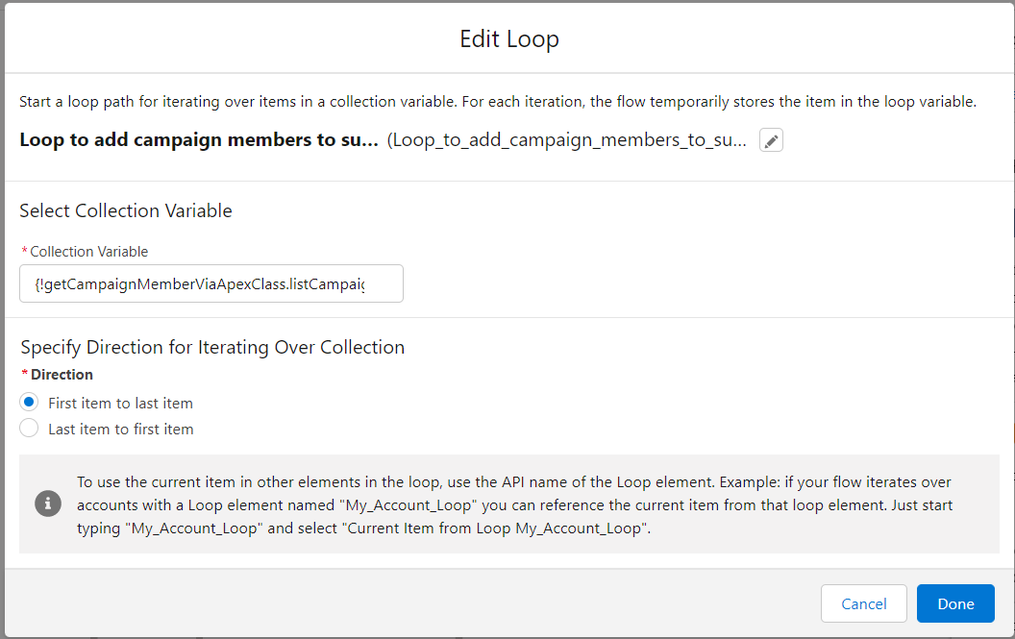Click the Collection Variable input field
The height and width of the screenshot is (639, 1015).
(211, 283)
